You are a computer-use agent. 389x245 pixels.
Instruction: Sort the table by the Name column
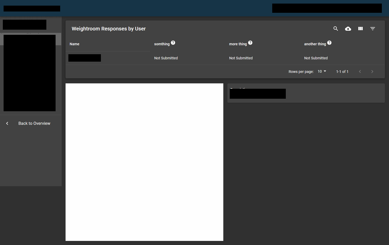coord(74,44)
